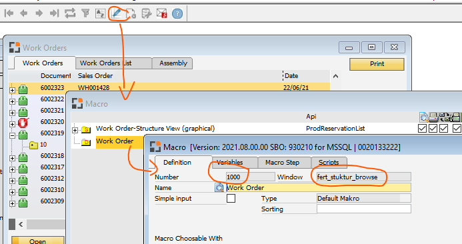Click the horizontal scrollbar left arrow
The image size is (462, 244).
click(21, 225)
